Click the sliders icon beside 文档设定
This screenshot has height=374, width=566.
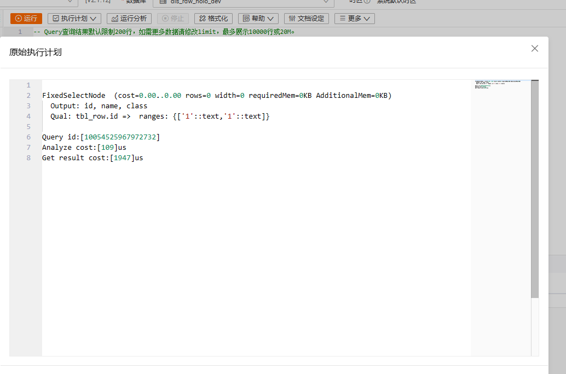(x=292, y=19)
